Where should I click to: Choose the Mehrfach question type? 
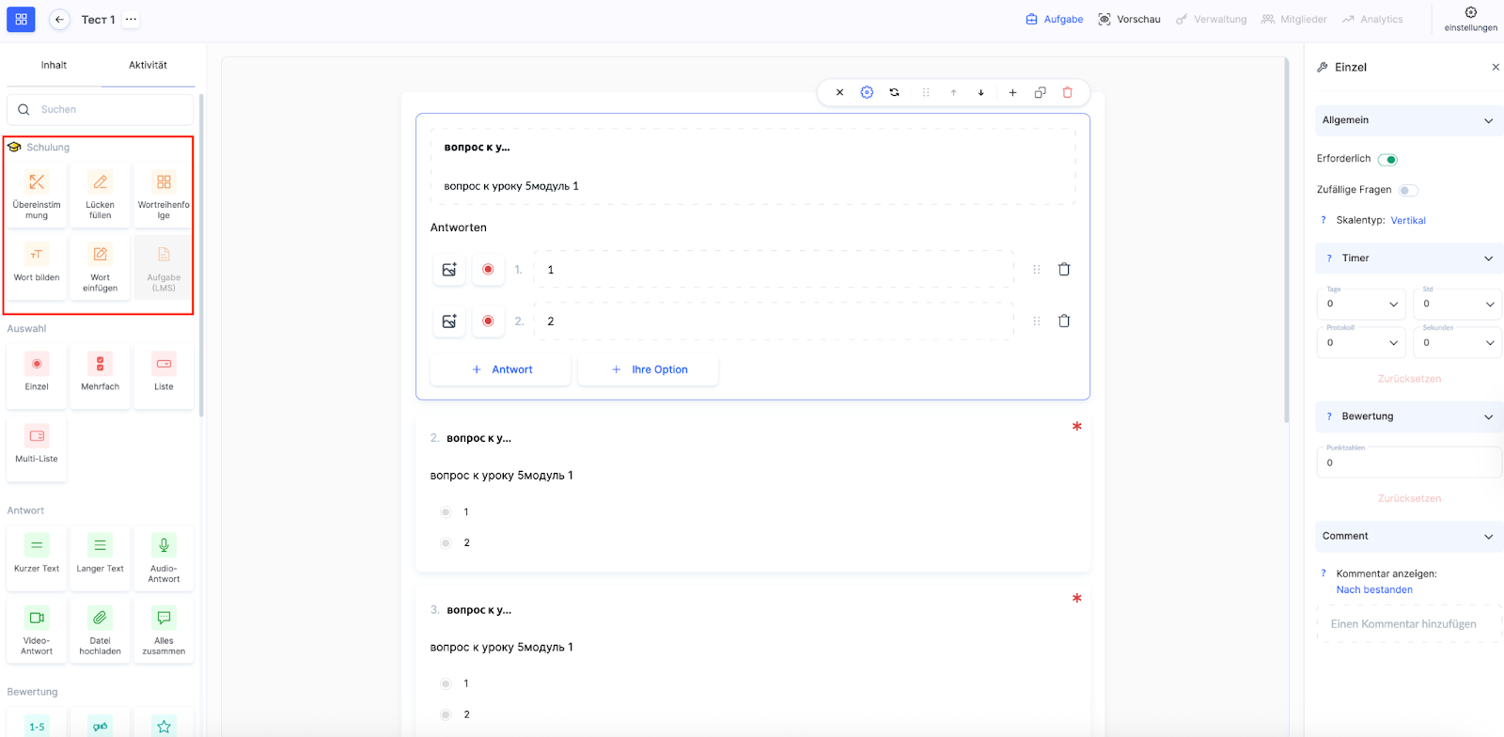click(x=100, y=373)
